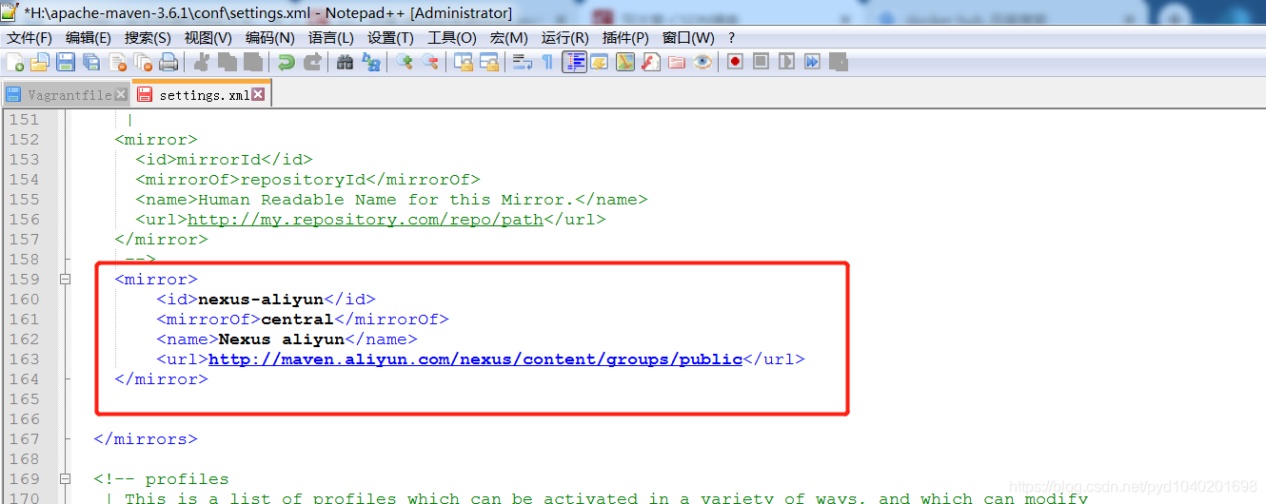Open Folder as Workspace icon
Screen dimensions: 1266x504
point(677,62)
